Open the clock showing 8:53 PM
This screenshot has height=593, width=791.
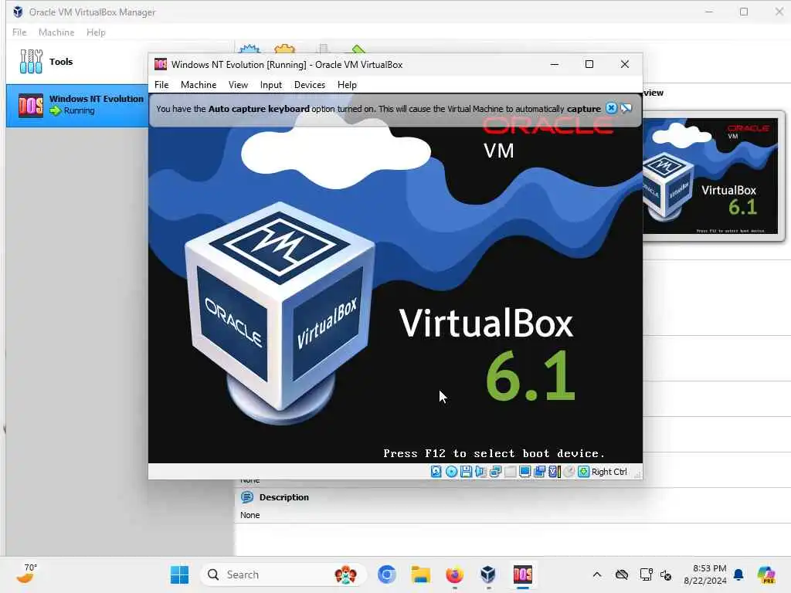[x=704, y=574]
